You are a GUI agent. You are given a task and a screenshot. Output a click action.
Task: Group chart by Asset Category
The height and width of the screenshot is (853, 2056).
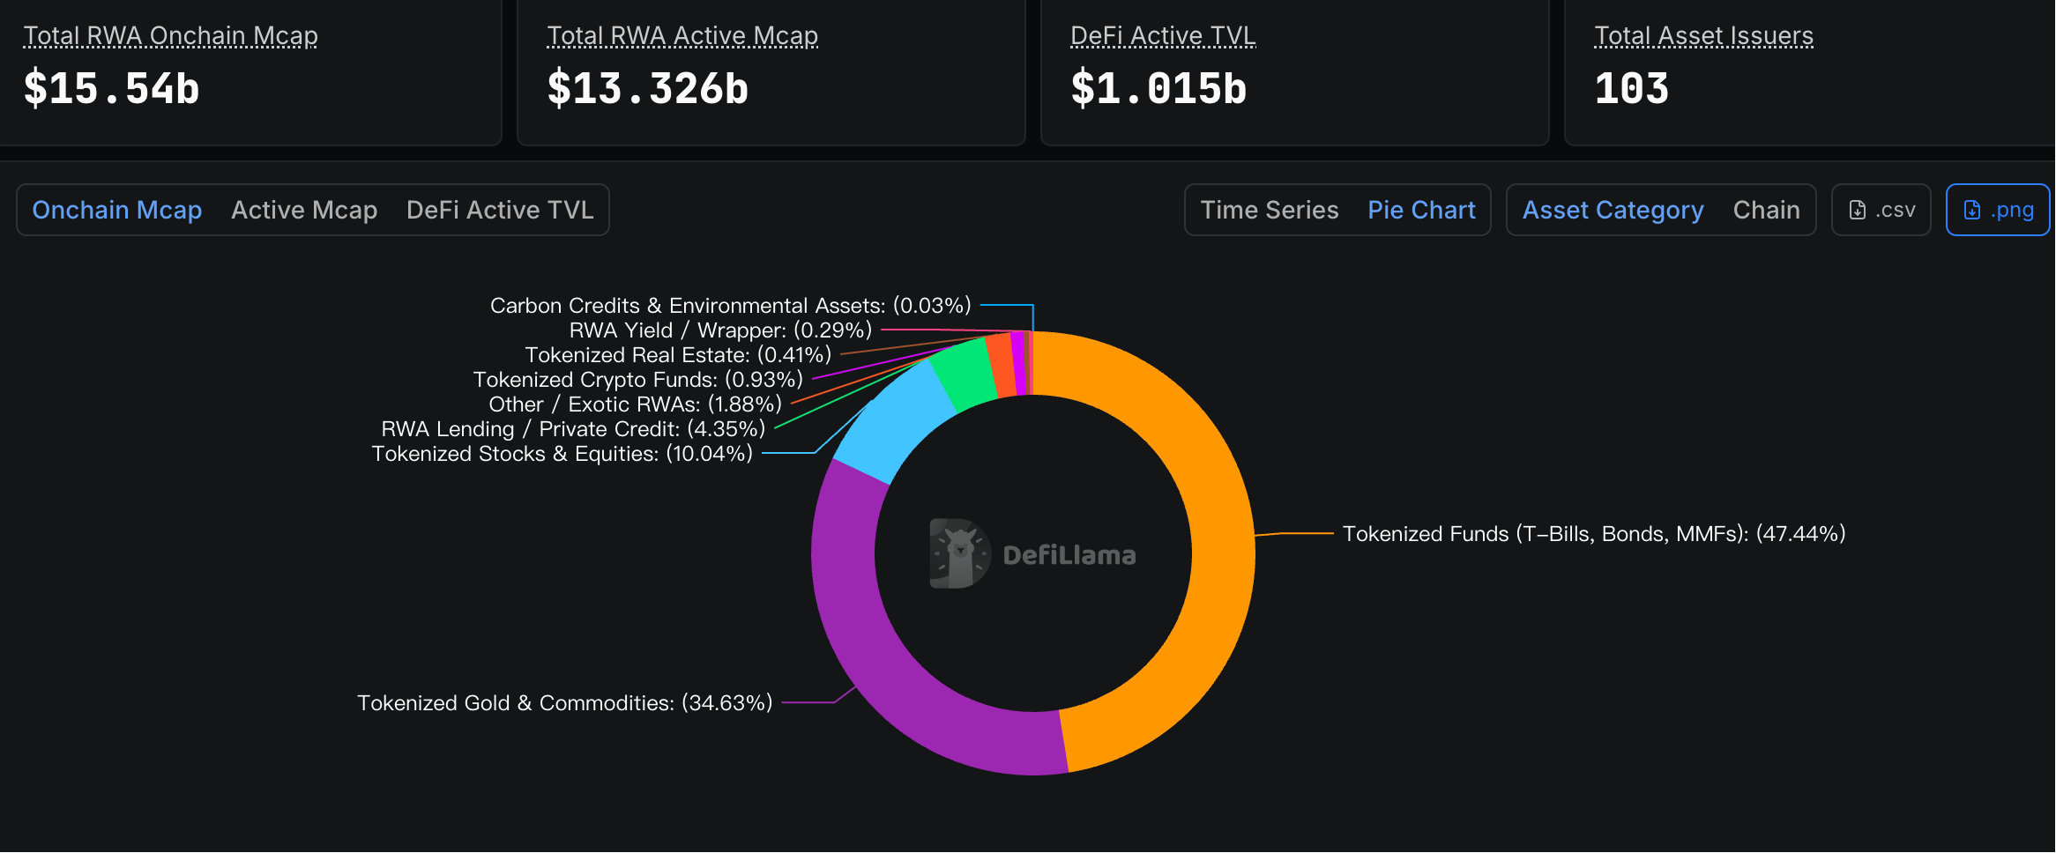tap(1613, 210)
